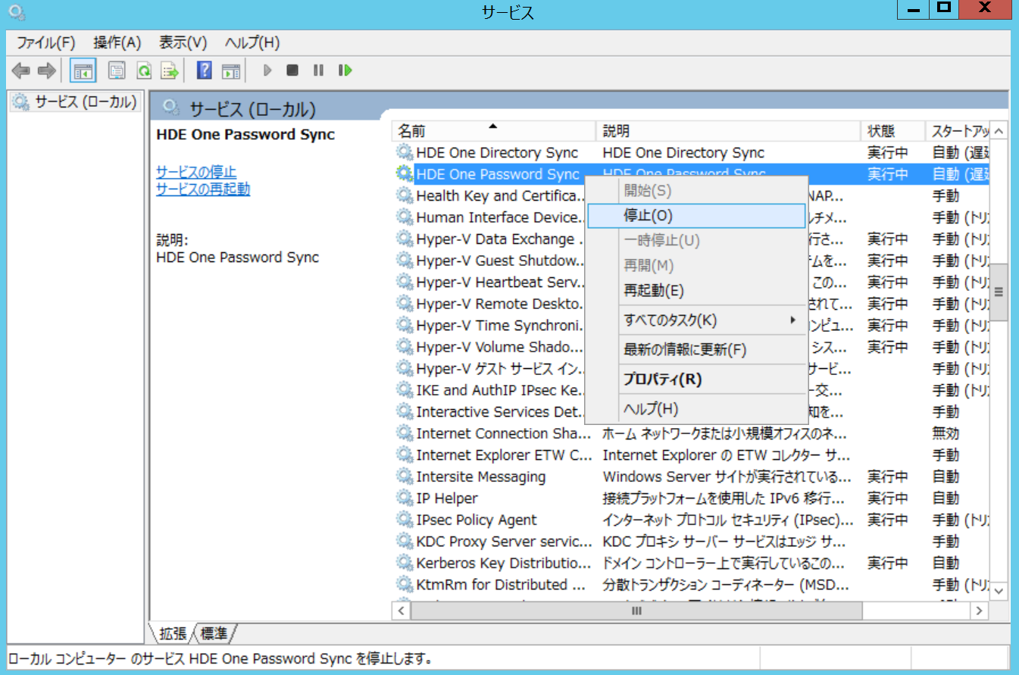Open the 操作(A) menu

tap(117, 42)
